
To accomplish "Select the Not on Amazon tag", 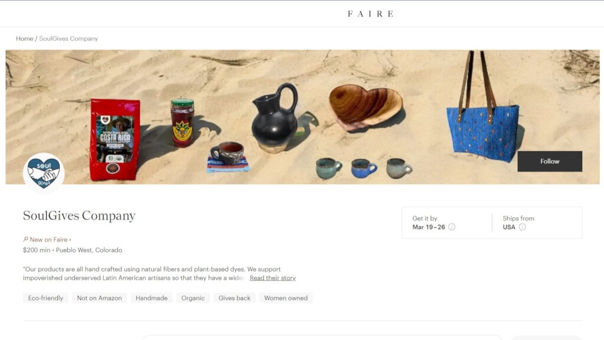I will pos(99,298).
